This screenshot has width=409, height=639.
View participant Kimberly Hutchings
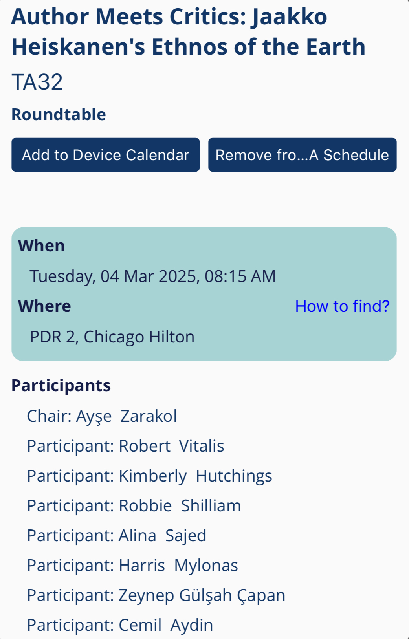(x=149, y=476)
